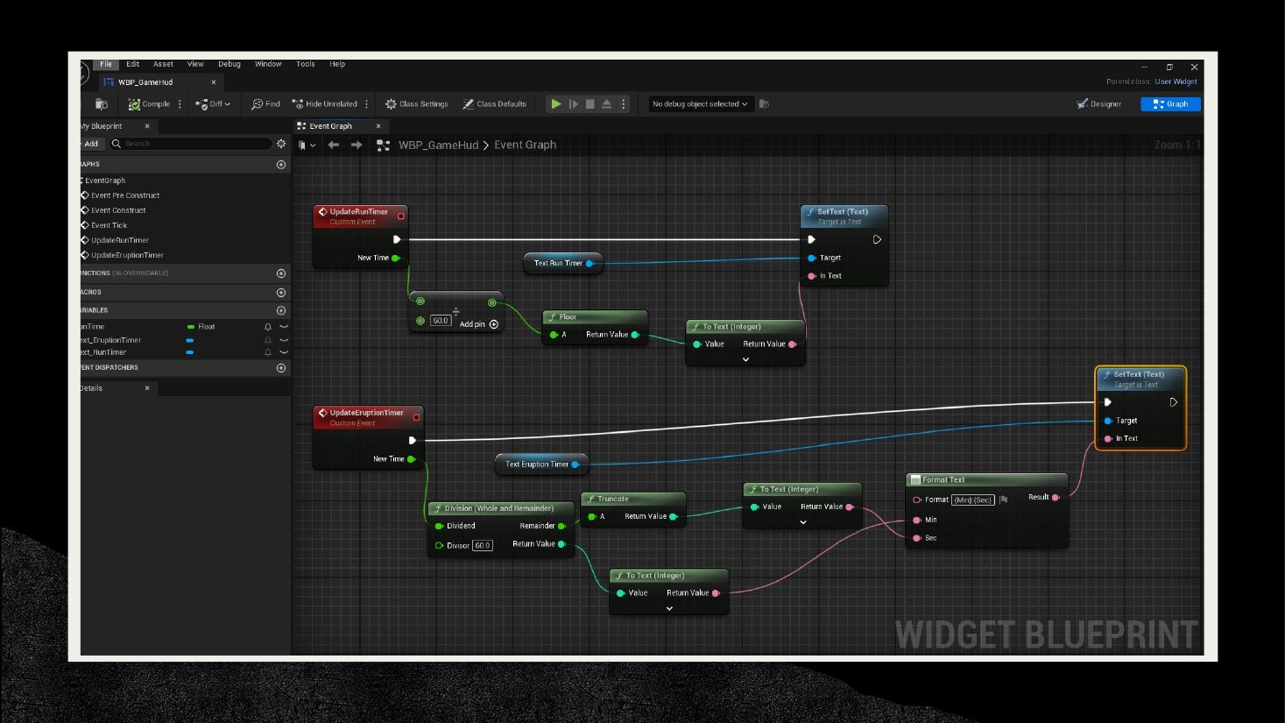Select the WBP_GameHud asset tab
The width and height of the screenshot is (1285, 723).
(x=145, y=82)
